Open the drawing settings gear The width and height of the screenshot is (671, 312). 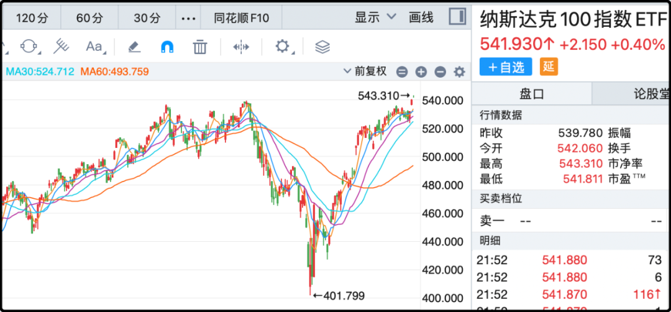coord(283,47)
